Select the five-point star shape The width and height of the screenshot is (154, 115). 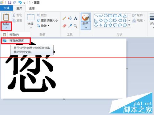pos(106,25)
